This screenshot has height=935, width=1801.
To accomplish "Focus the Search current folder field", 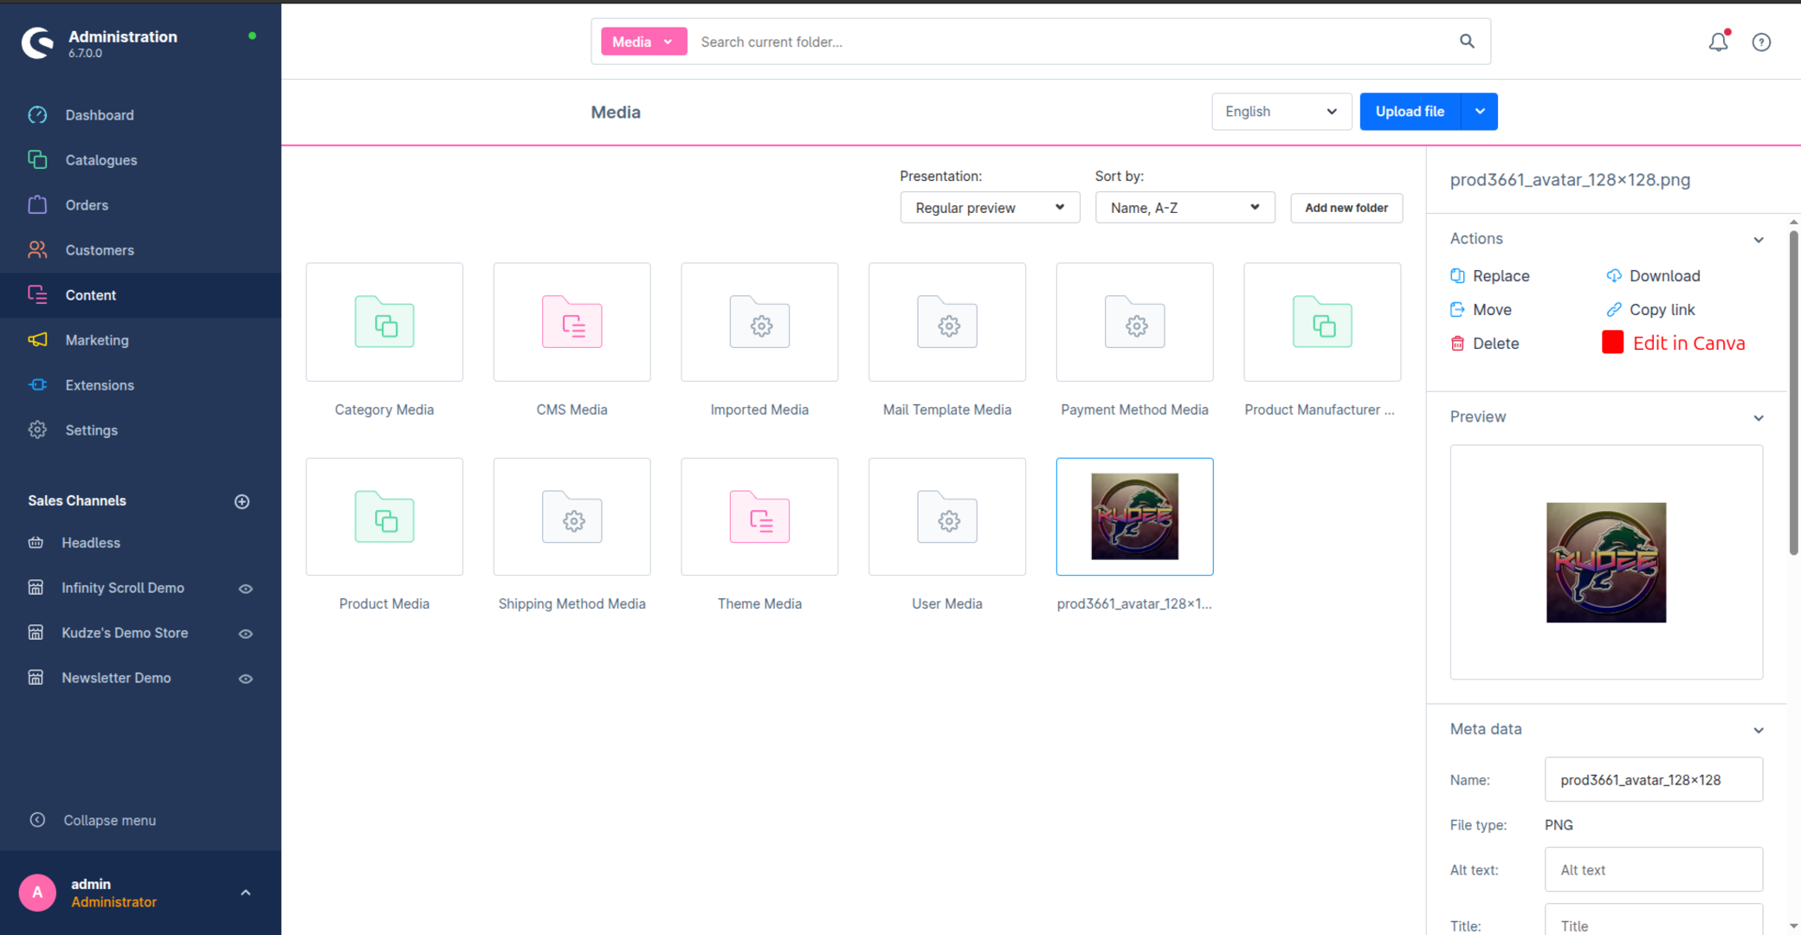I will 1074,42.
